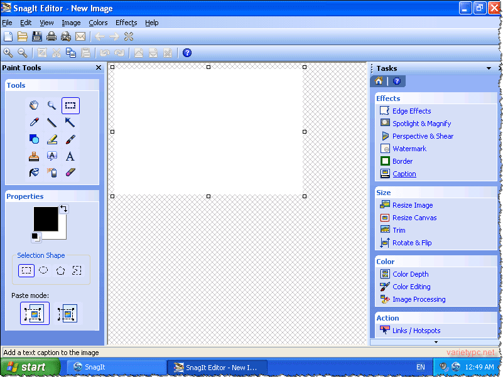Viewport: 503px width, 377px height.
Task: Go to Tasks home icon
Action: point(379,81)
